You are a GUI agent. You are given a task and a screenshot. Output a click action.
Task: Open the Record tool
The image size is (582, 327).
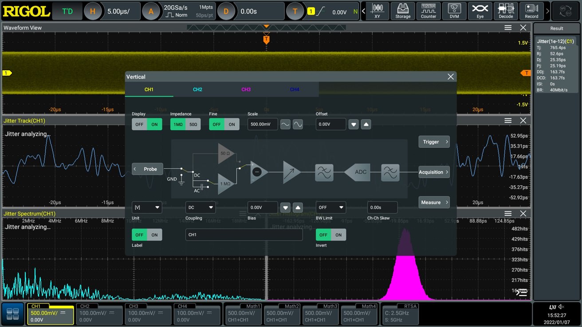tap(531, 11)
